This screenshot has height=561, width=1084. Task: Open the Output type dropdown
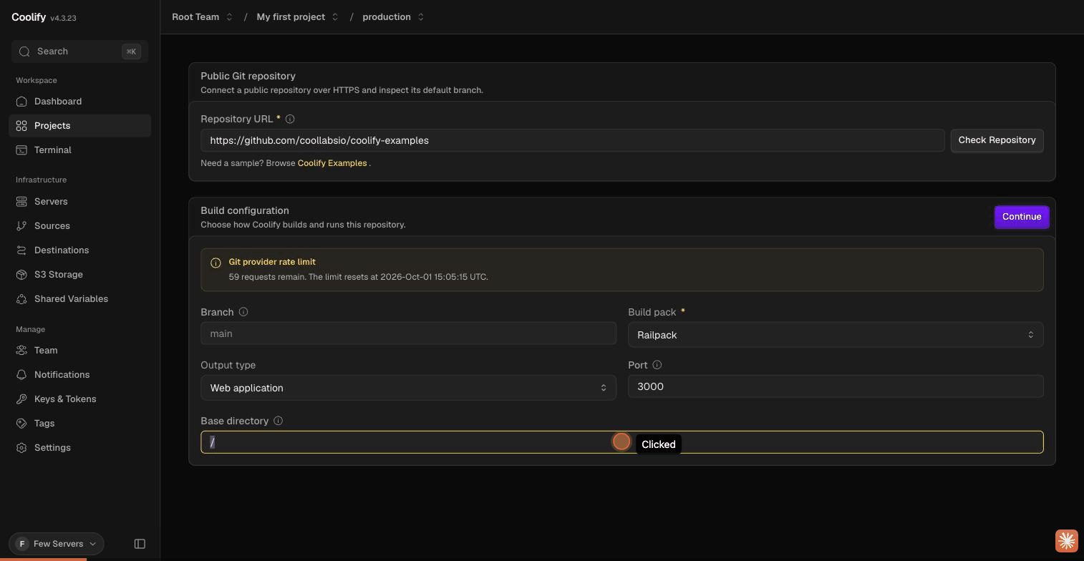coord(408,388)
